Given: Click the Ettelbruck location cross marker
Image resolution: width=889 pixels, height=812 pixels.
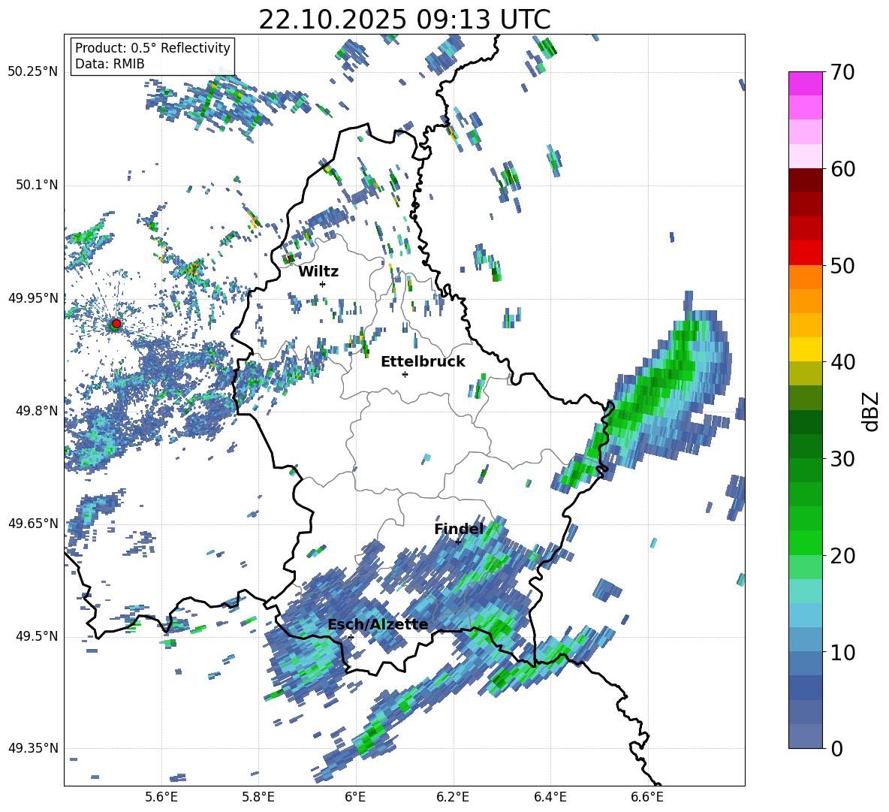Looking at the screenshot, I should (405, 374).
